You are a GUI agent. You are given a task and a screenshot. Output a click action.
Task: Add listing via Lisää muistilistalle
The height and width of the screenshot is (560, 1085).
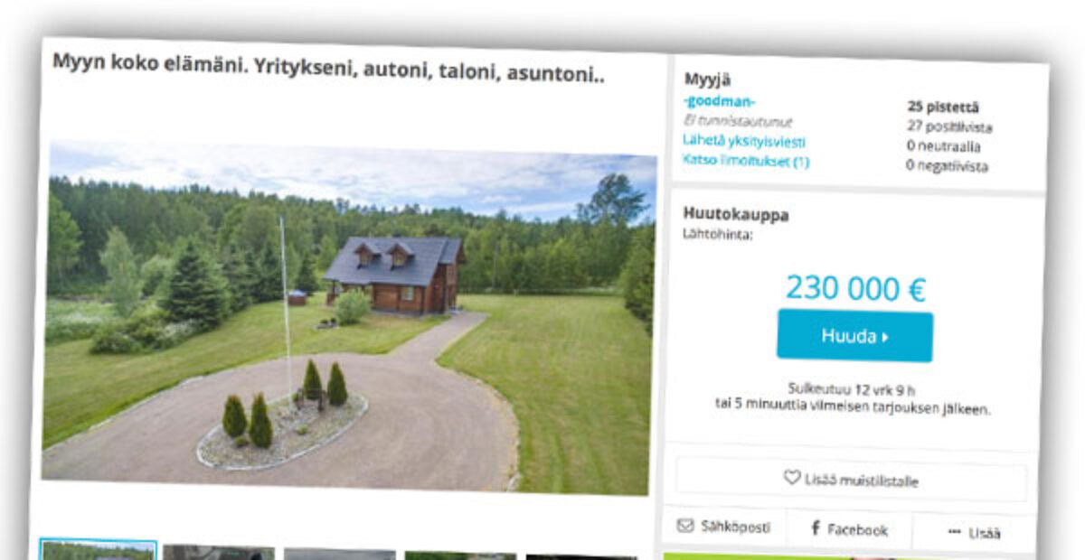(851, 479)
